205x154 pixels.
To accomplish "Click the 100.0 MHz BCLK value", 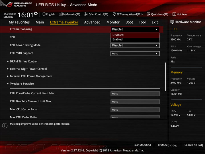I will pyautogui.click(x=176, y=50).
